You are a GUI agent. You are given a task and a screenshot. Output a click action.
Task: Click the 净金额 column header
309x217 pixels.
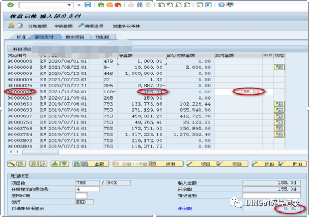click(142, 55)
